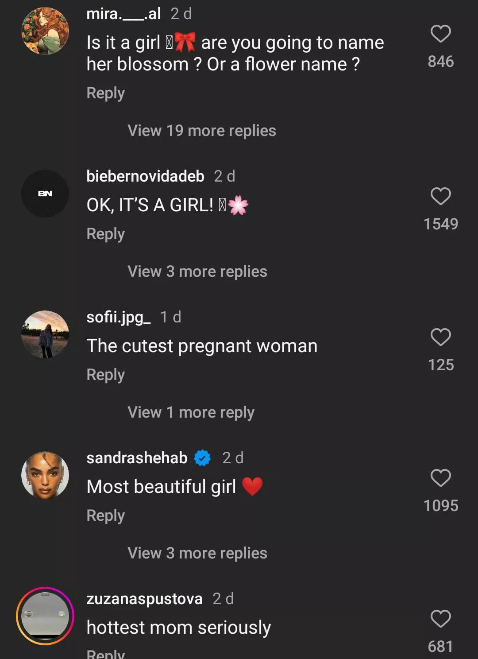The image size is (478, 659).
Task: Expand 'View 19 more replies'
Action: [201, 131]
